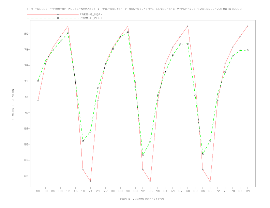Click the x-axis title FHOUR VHHMM:0000>1200
Image resolution: width=270 pixels, height=208 pixels.
point(142,199)
